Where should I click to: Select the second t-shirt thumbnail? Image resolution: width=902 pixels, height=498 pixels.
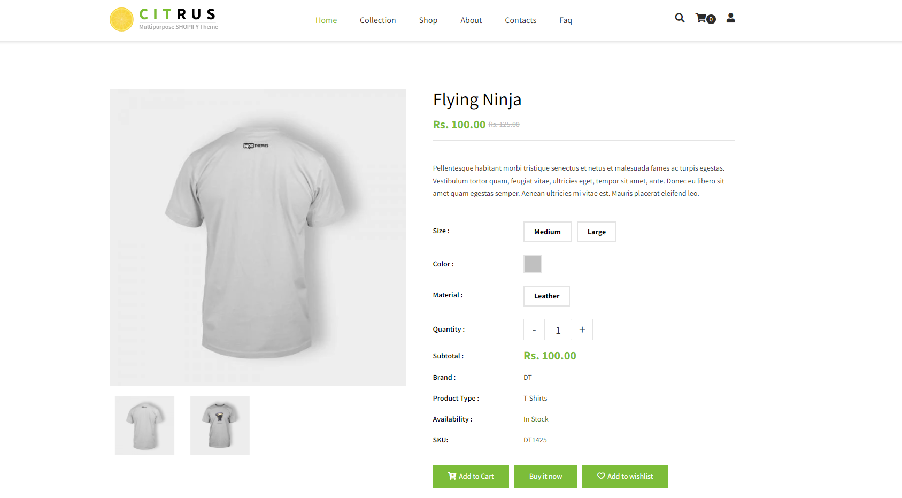[x=219, y=425]
